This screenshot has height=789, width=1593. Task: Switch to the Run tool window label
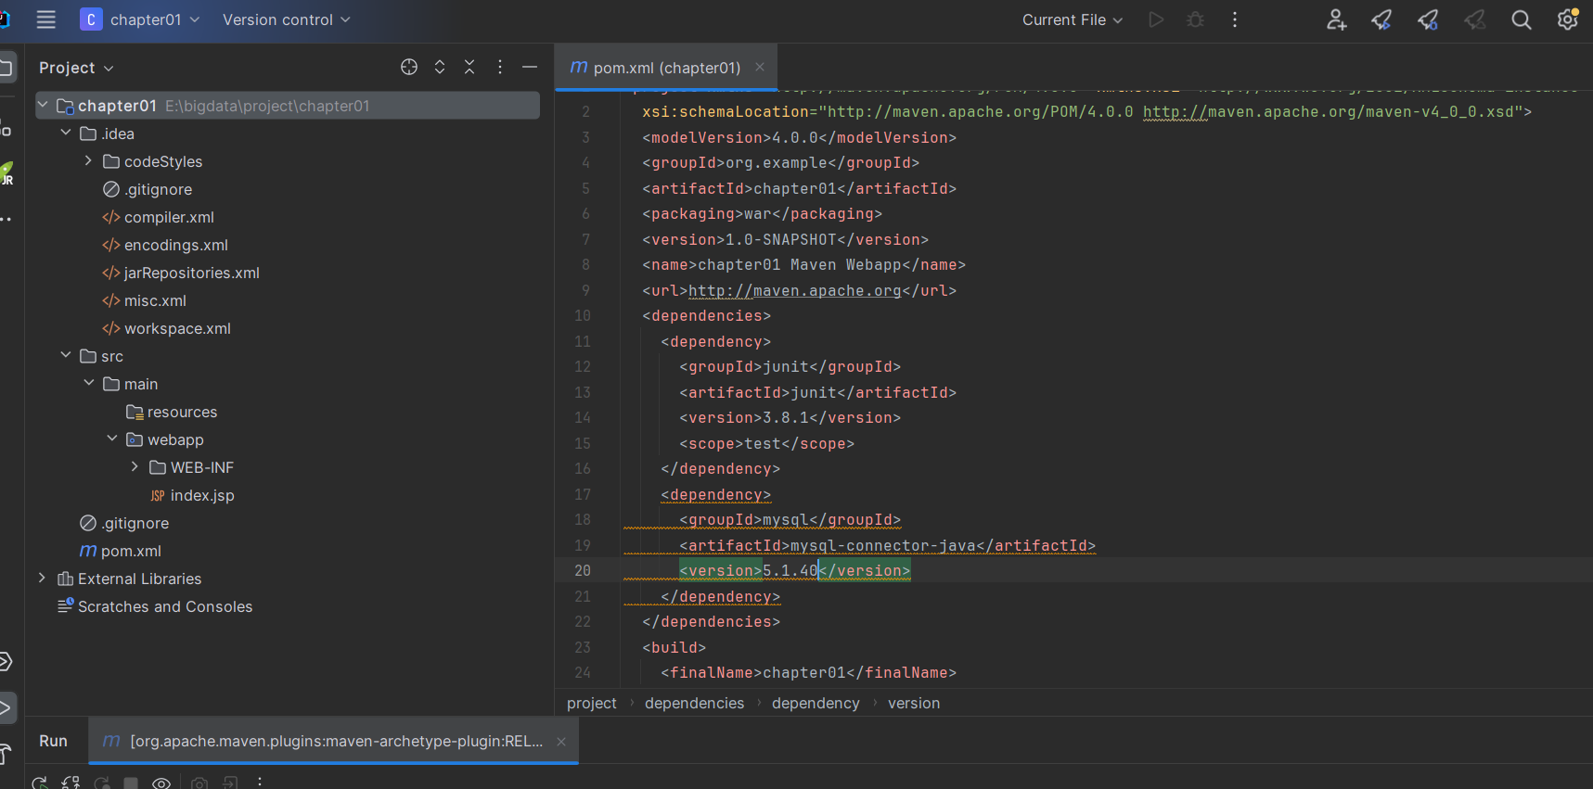(53, 741)
